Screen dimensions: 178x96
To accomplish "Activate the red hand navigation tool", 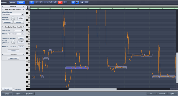I will pos(60,2).
